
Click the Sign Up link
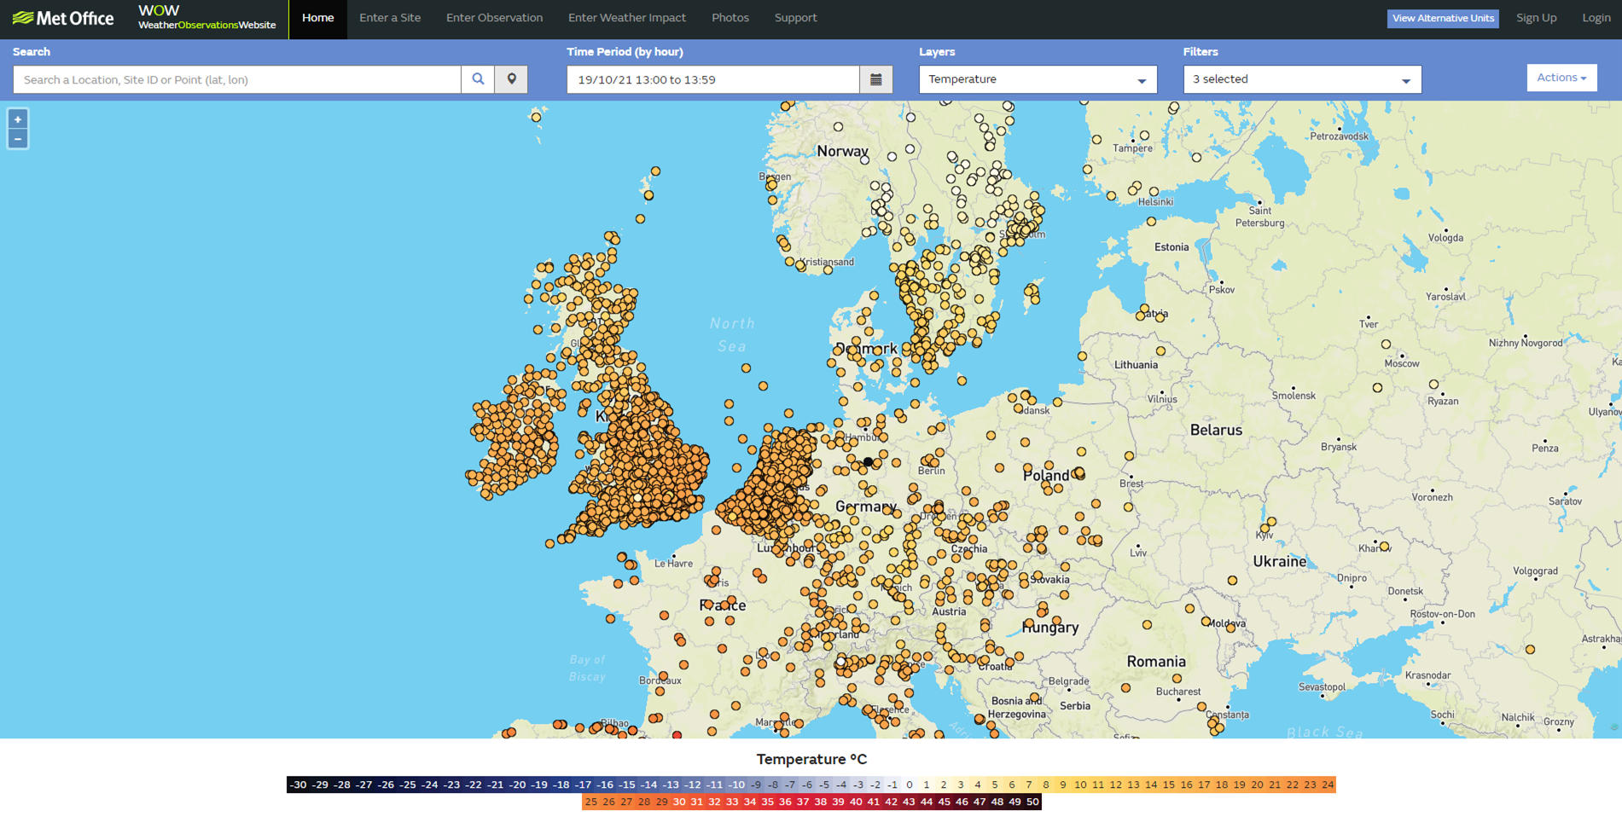click(1536, 17)
